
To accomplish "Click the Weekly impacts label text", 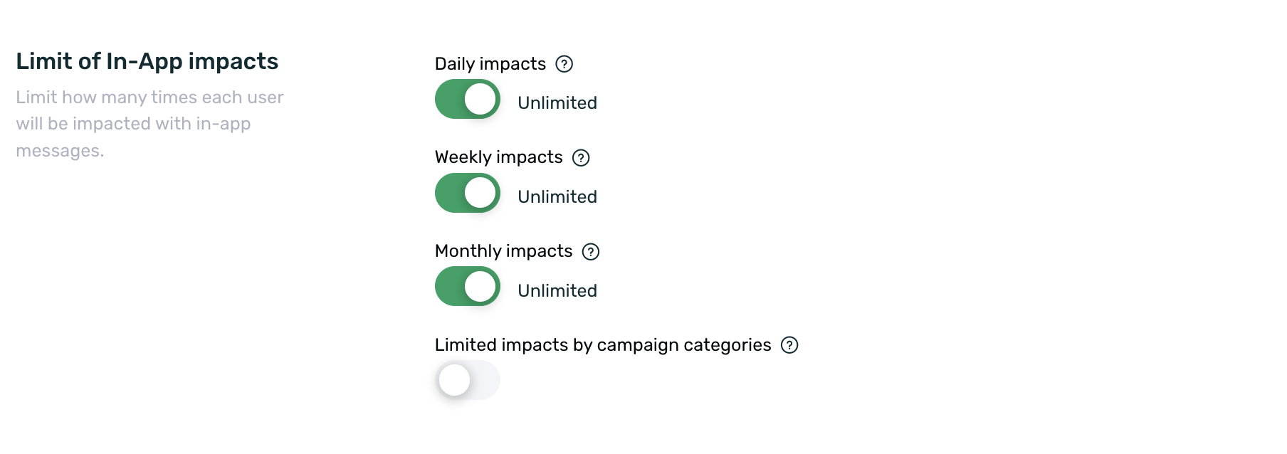I will click(x=498, y=157).
